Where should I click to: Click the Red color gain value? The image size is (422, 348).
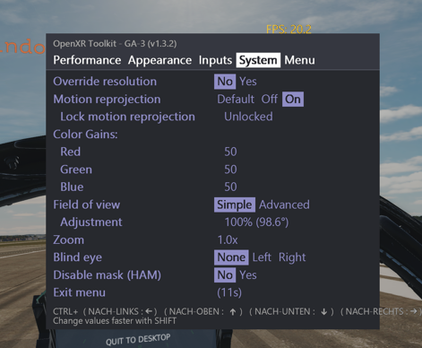point(230,152)
